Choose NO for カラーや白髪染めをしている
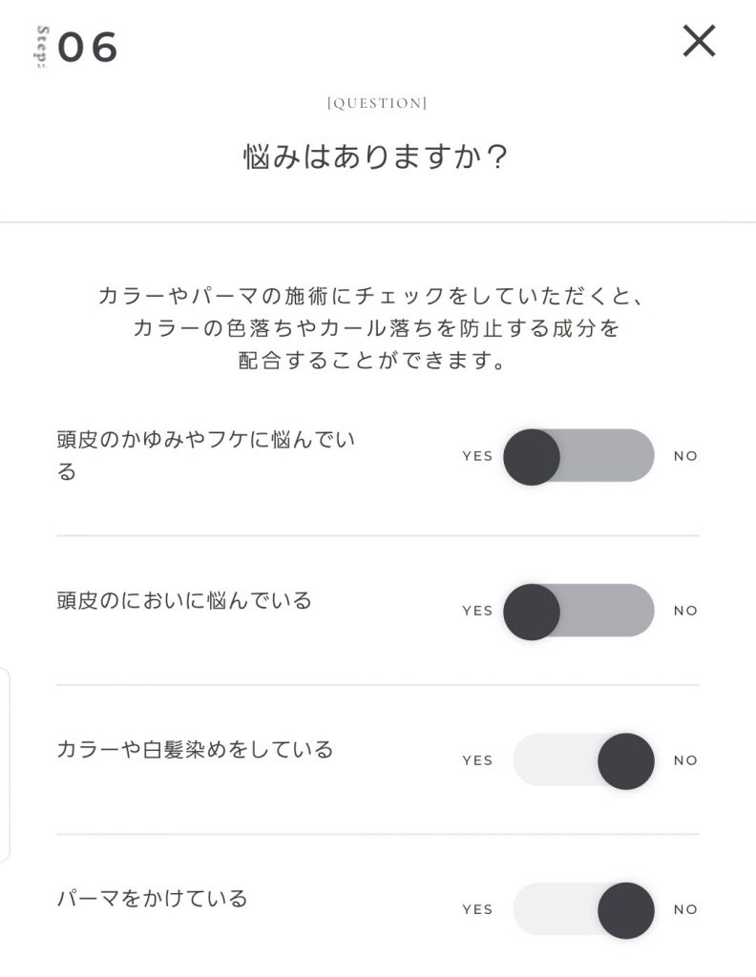The height and width of the screenshot is (977, 756). coord(685,760)
